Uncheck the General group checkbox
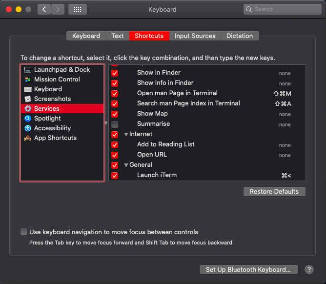This screenshot has height=284, width=326. point(115,165)
